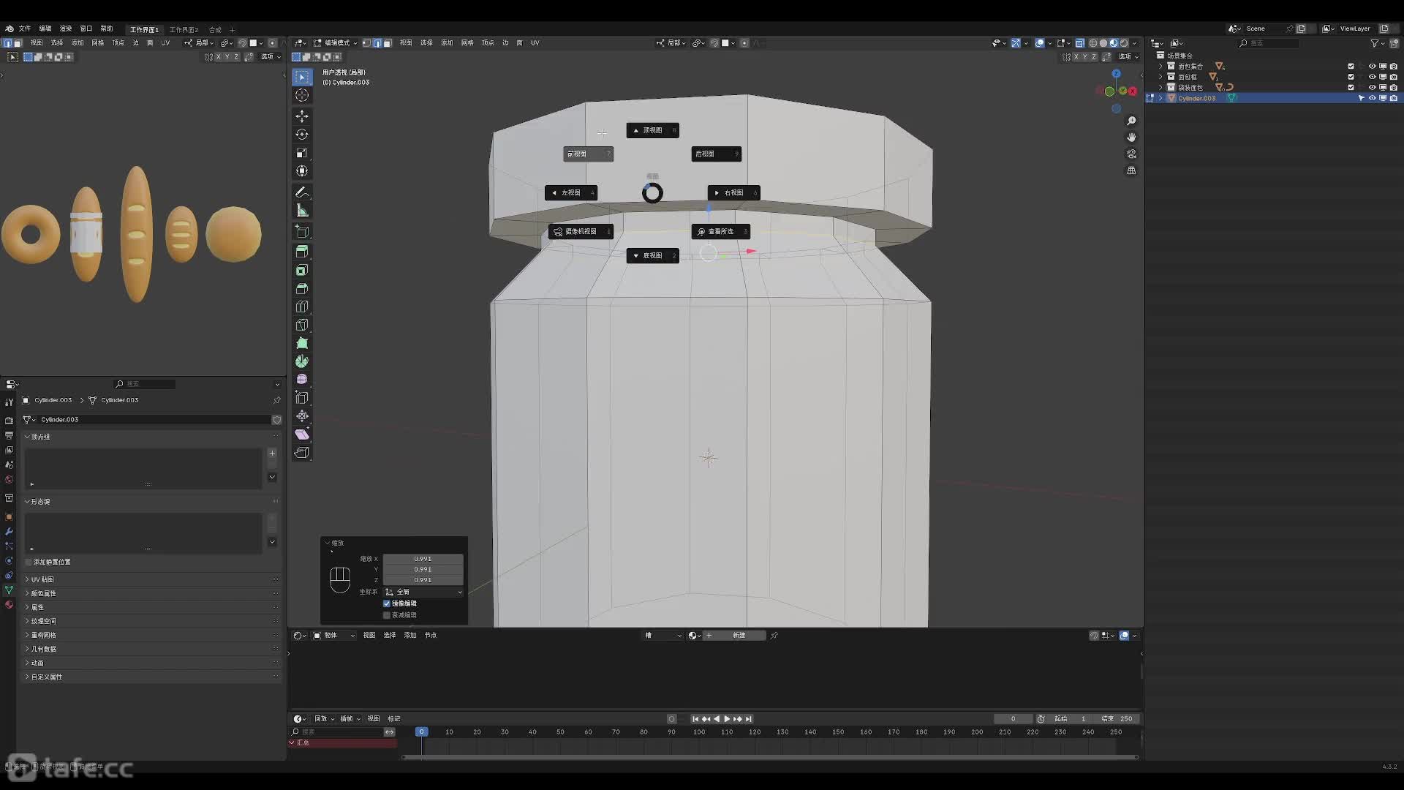
Task: Toggle camera view with the camera icon
Action: pos(1131,154)
